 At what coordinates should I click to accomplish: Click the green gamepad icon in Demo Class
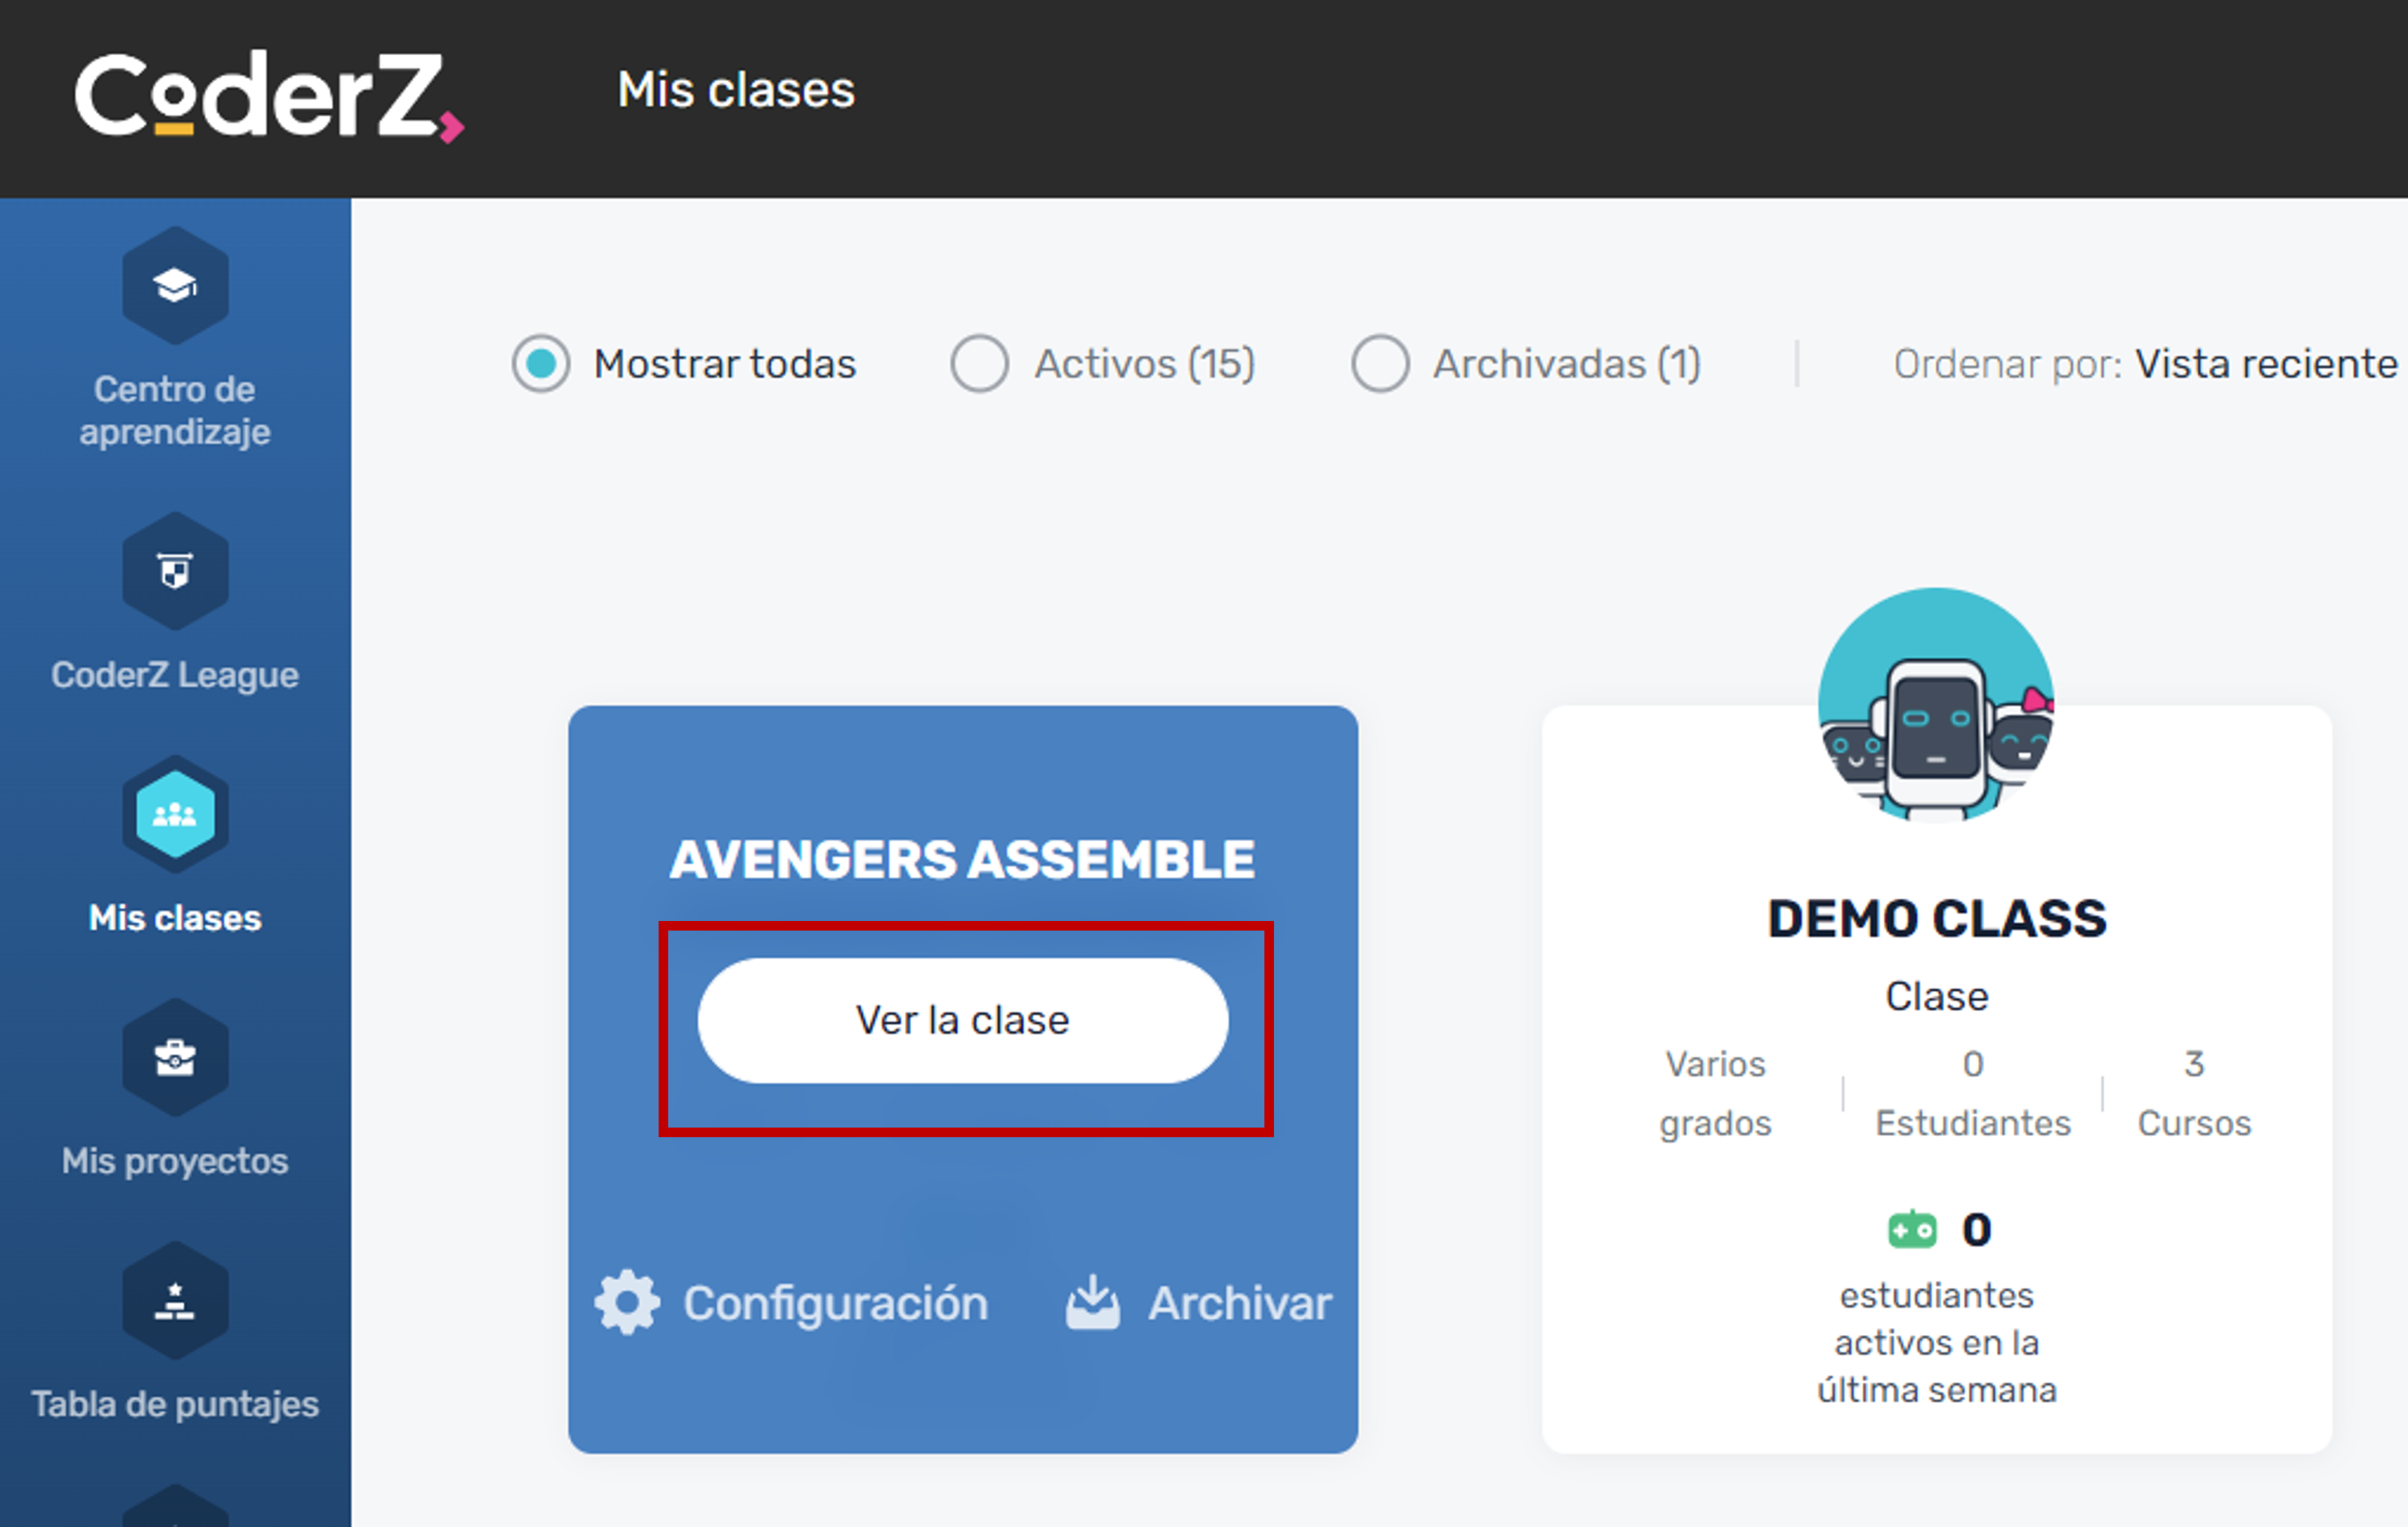coord(1912,1228)
